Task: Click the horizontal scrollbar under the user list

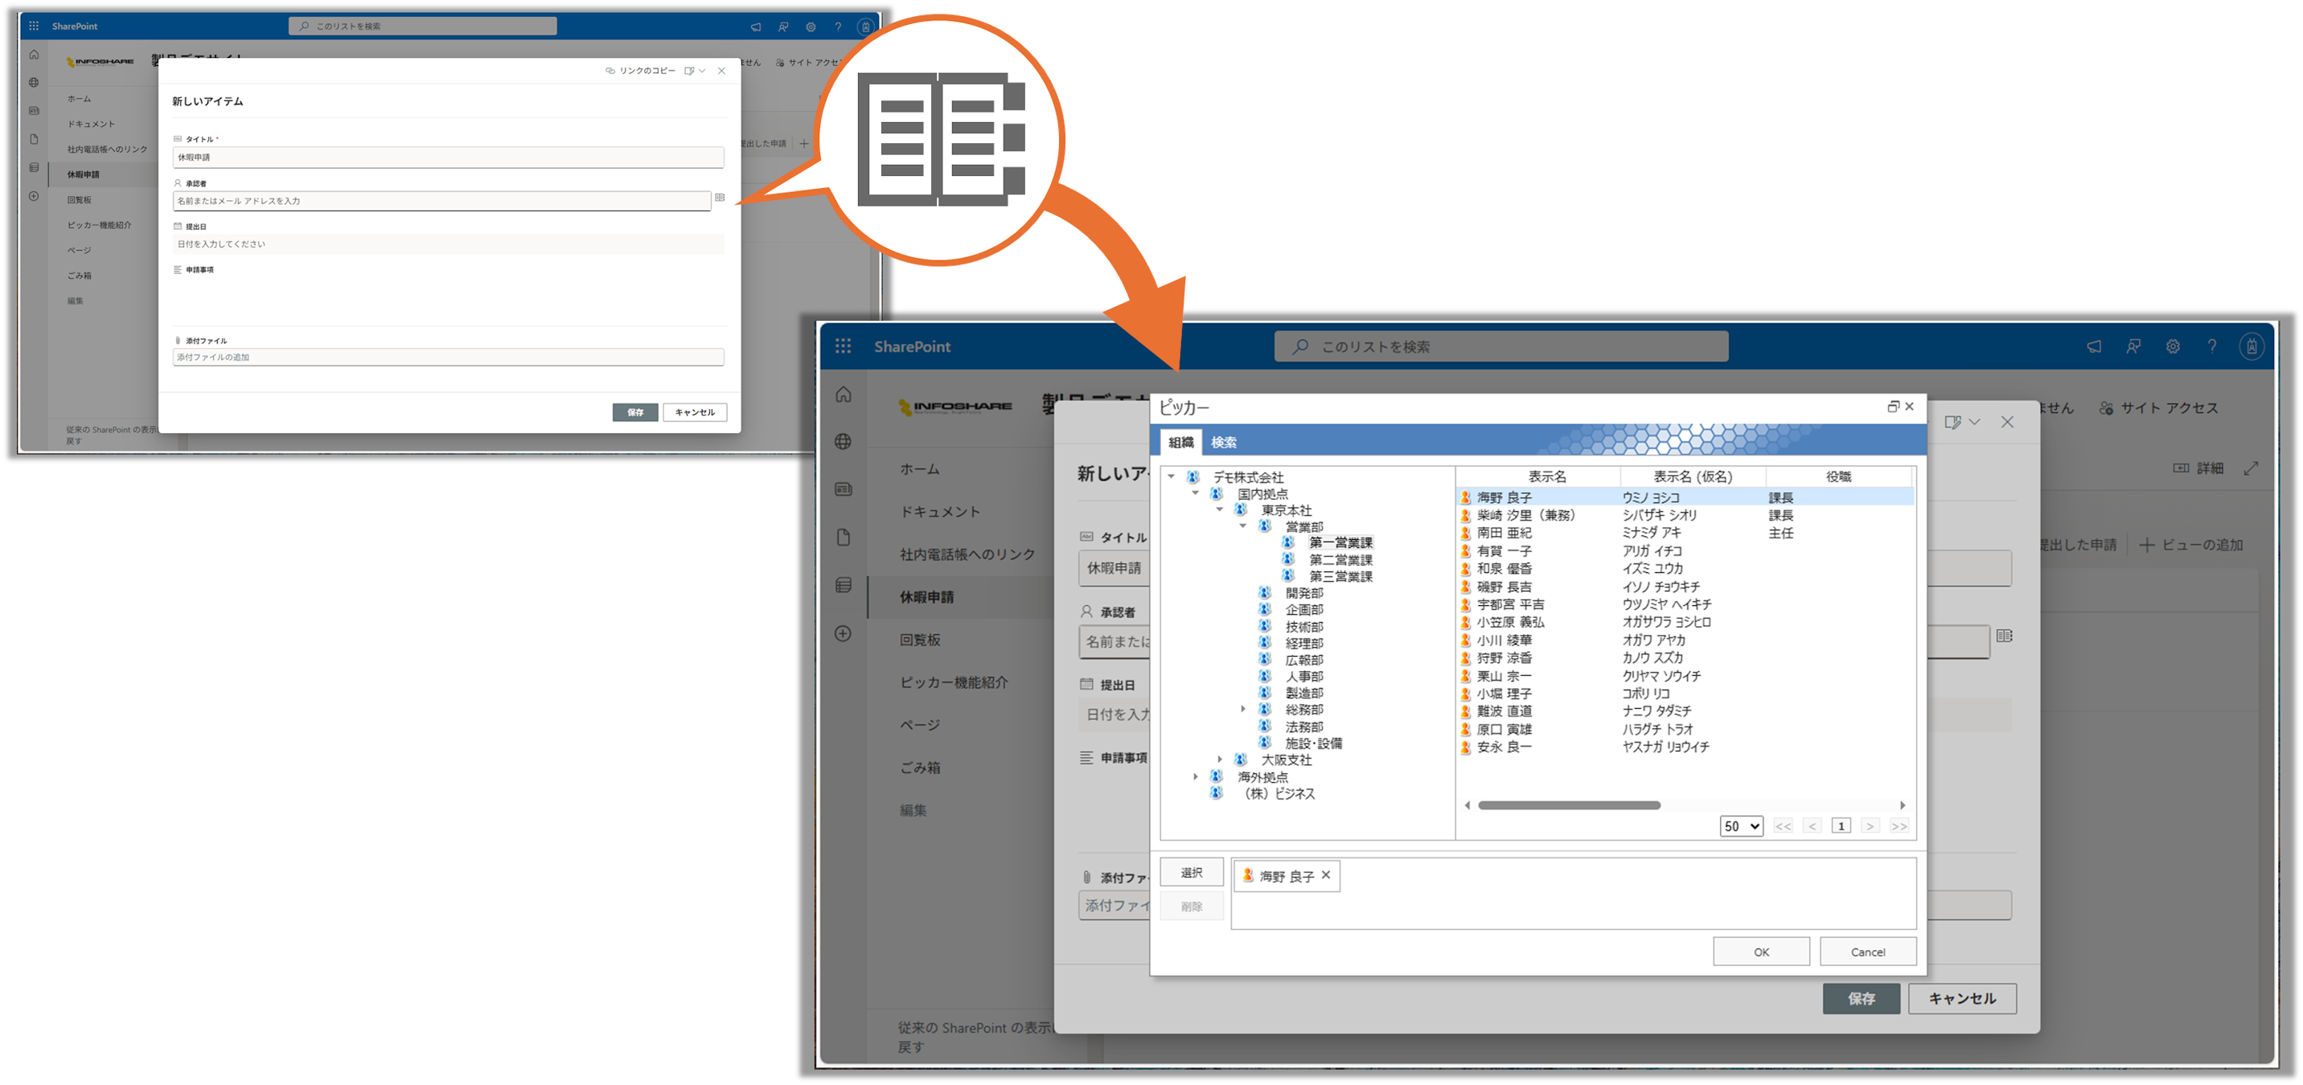Action: (1569, 805)
